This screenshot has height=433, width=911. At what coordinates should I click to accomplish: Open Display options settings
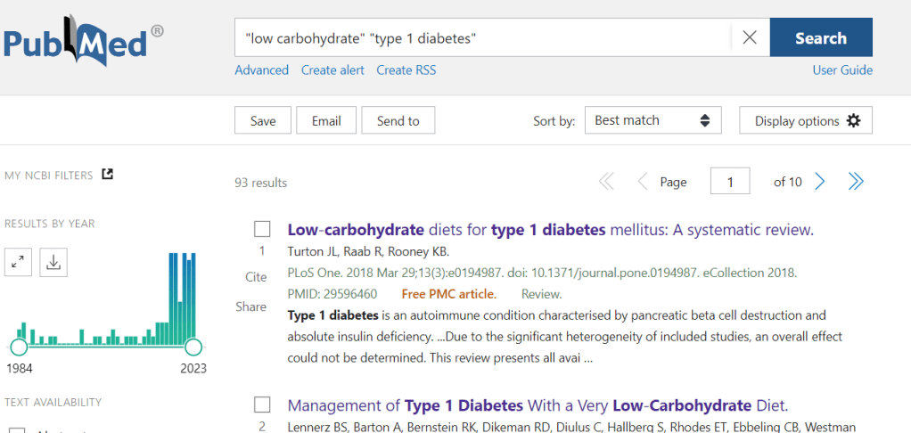coord(806,121)
